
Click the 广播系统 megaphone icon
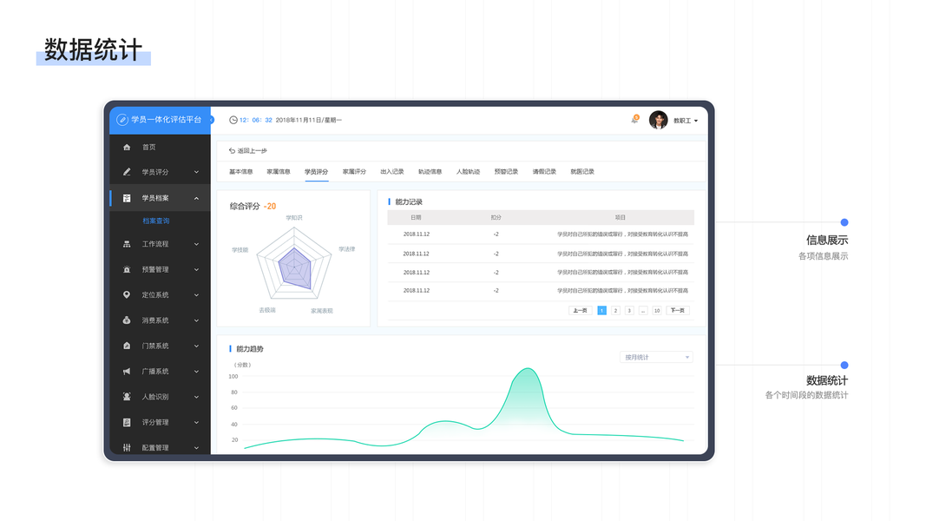[127, 371]
